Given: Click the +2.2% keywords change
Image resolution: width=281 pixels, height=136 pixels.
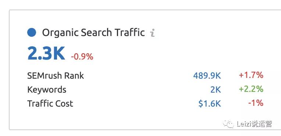Looking at the screenshot, I should (x=251, y=89).
